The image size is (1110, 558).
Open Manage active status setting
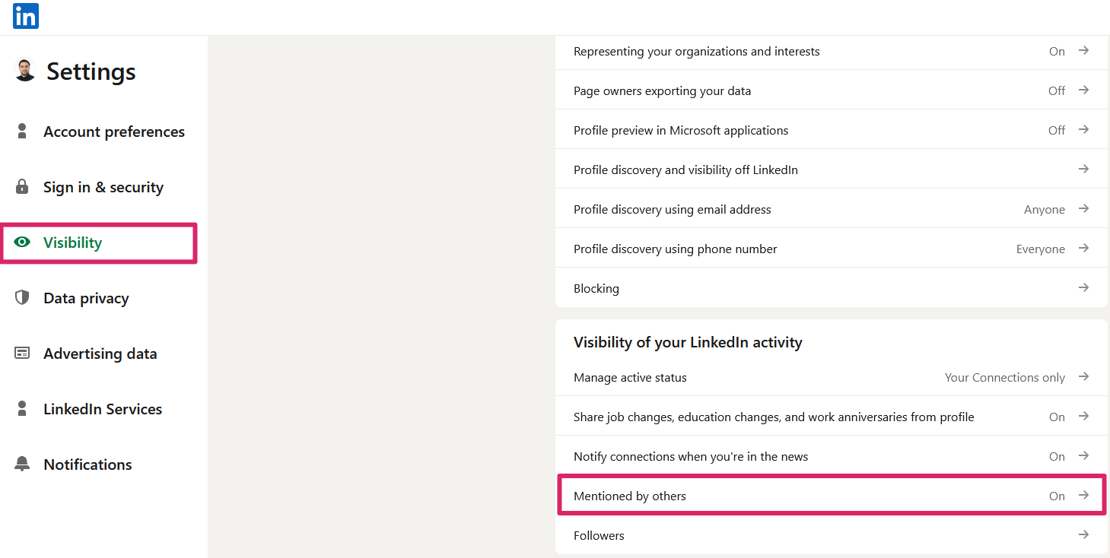(630, 377)
